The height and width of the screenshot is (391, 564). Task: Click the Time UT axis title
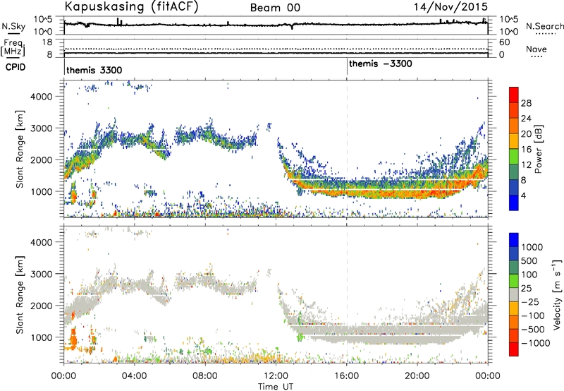[x=276, y=387]
